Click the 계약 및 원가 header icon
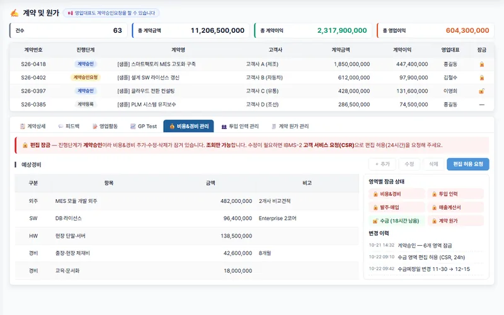This screenshot has height=315, width=504. click(14, 13)
